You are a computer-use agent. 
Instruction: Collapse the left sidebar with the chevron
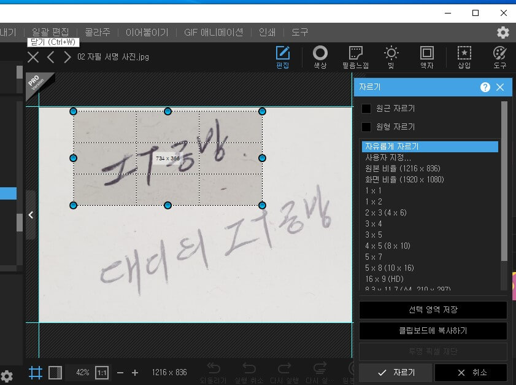point(30,215)
